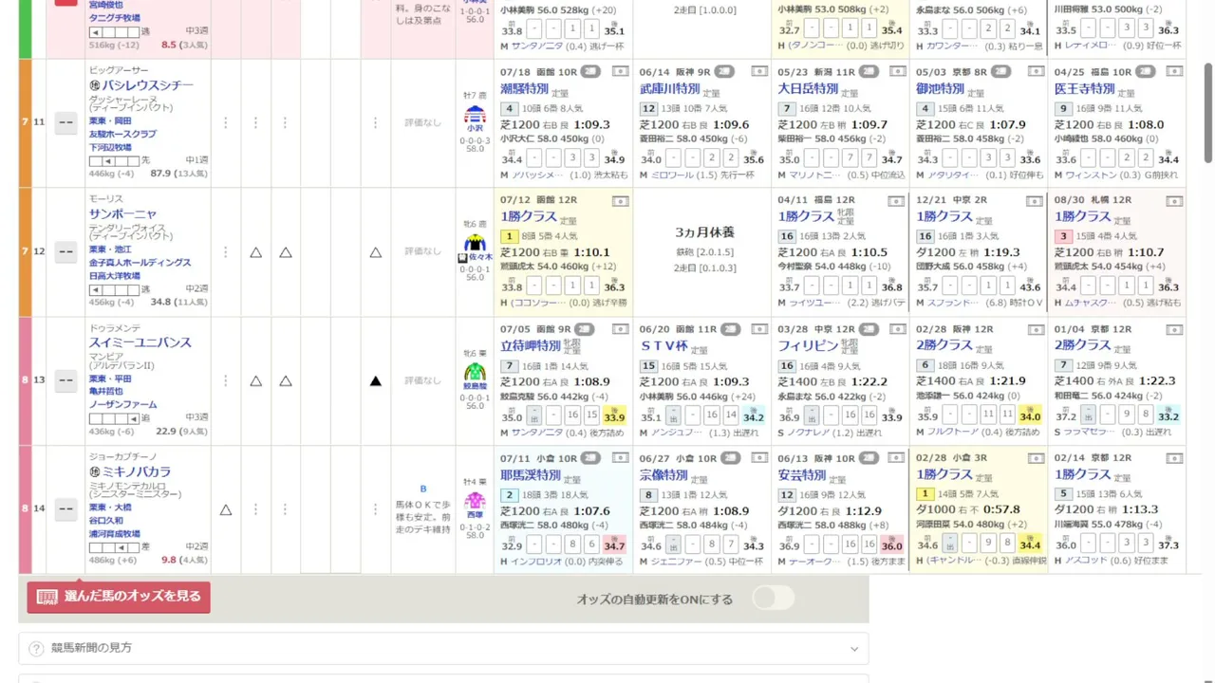Click the question mark icon beside 競馬新聞の見方
This screenshot has width=1215, height=683.
tap(36, 649)
